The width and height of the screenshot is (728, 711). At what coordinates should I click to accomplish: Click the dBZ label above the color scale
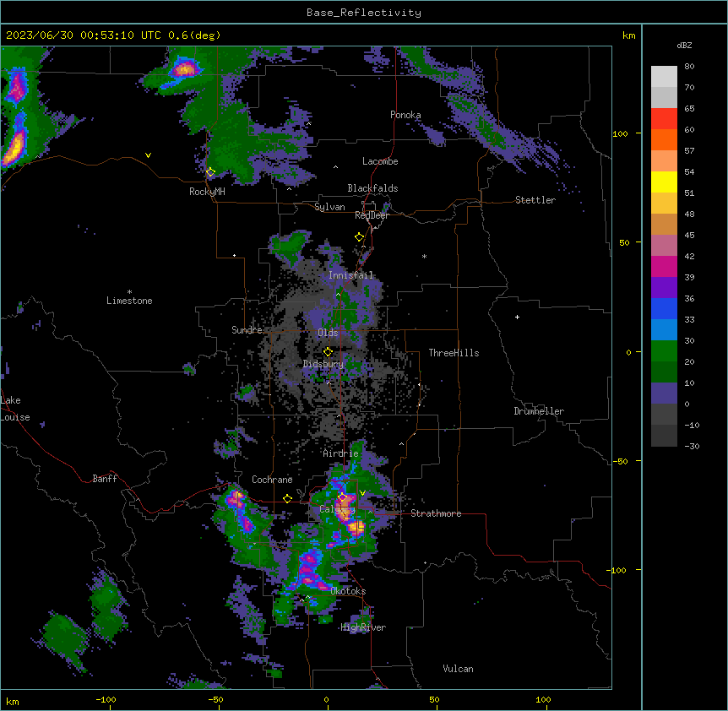click(684, 45)
